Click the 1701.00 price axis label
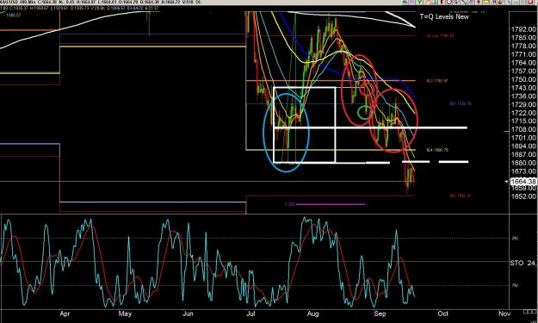Viewport: 538px width, 323px height. 523,138
